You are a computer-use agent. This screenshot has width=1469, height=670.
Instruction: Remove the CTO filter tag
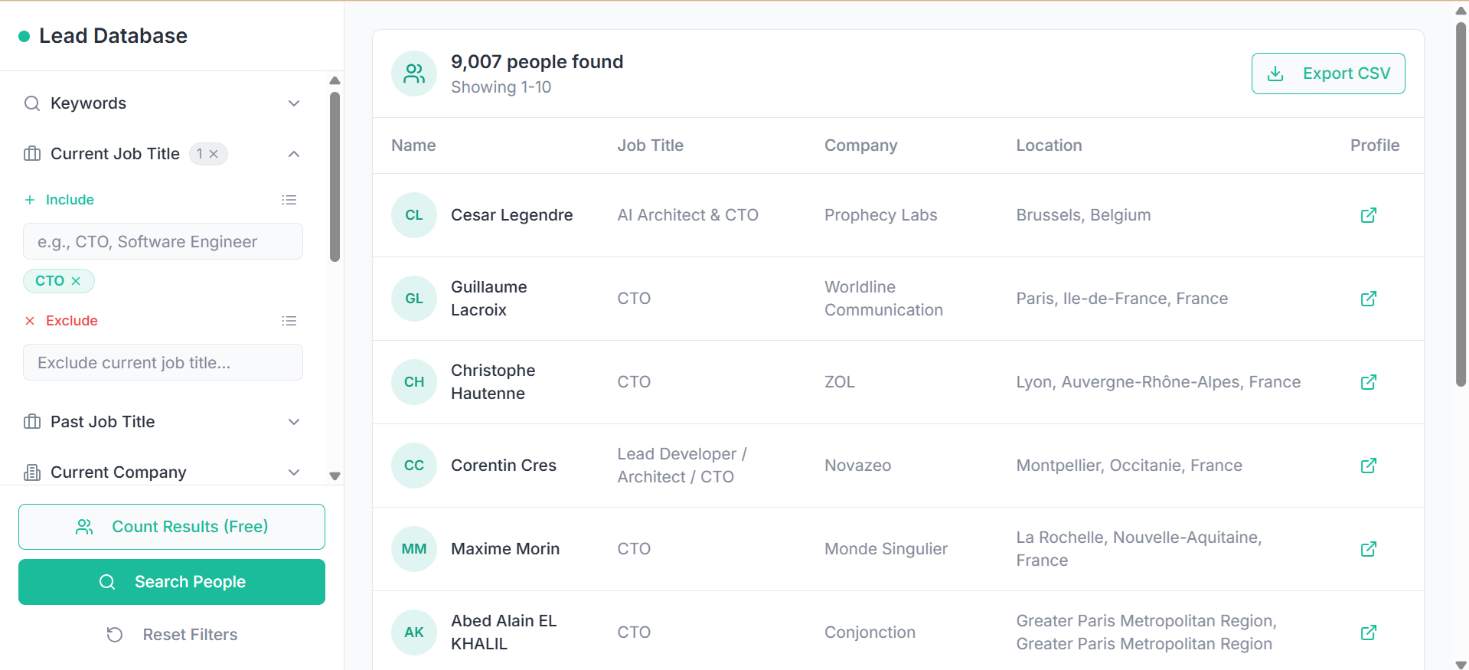tap(76, 281)
